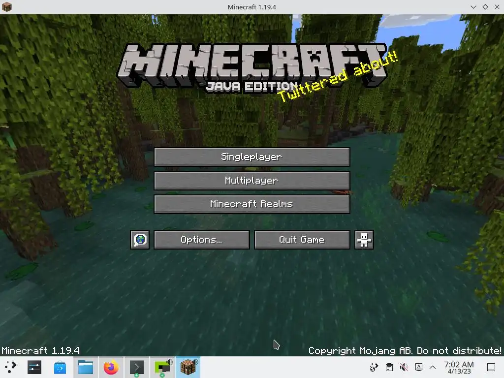Viewport: 504px width, 378px height.
Task: Close the Minecraft 1.19.4 window
Action: click(x=497, y=7)
